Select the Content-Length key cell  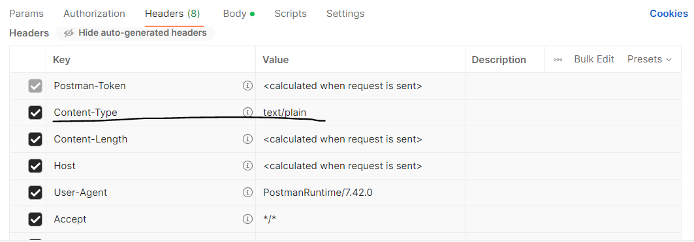click(151, 139)
